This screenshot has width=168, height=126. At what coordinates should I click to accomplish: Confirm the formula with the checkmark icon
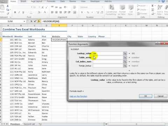pyautogui.click(x=35, y=21)
